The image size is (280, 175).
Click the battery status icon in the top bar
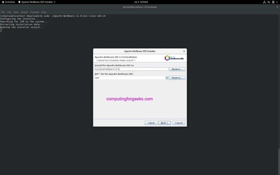click(273, 2)
